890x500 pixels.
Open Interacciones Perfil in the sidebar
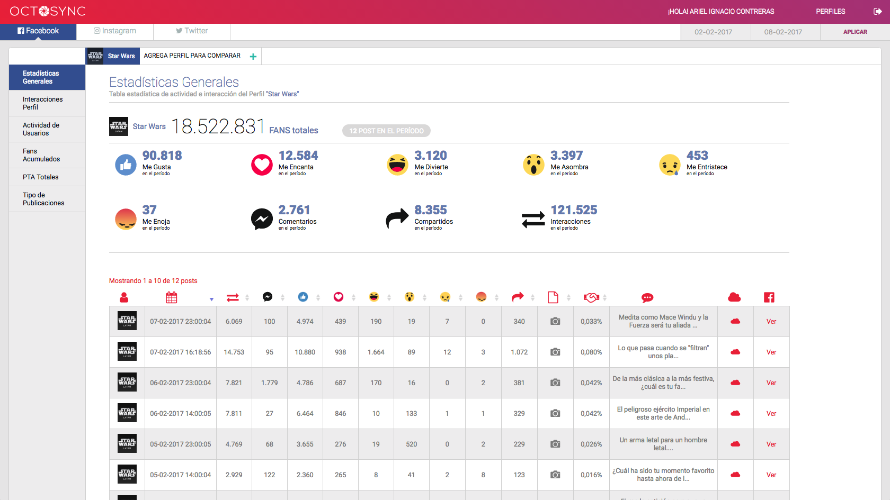pos(43,103)
